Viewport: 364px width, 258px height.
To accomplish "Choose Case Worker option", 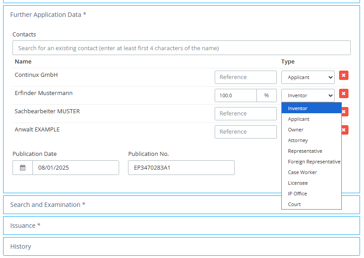I will tap(311, 172).
